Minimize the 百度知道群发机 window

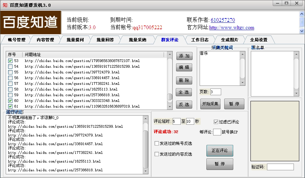click(277, 3)
